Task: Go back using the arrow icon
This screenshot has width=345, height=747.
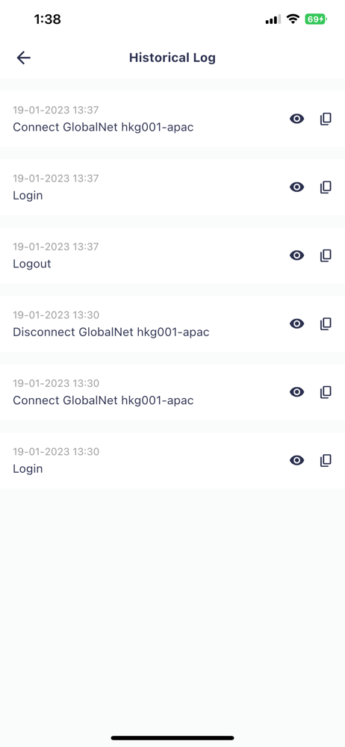Action: pyautogui.click(x=23, y=58)
